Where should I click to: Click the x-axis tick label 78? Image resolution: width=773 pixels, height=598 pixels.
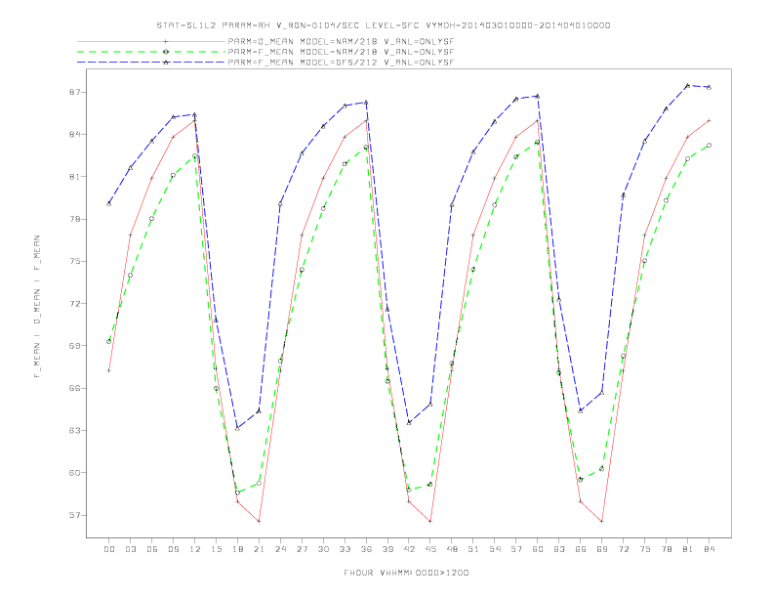tap(667, 549)
